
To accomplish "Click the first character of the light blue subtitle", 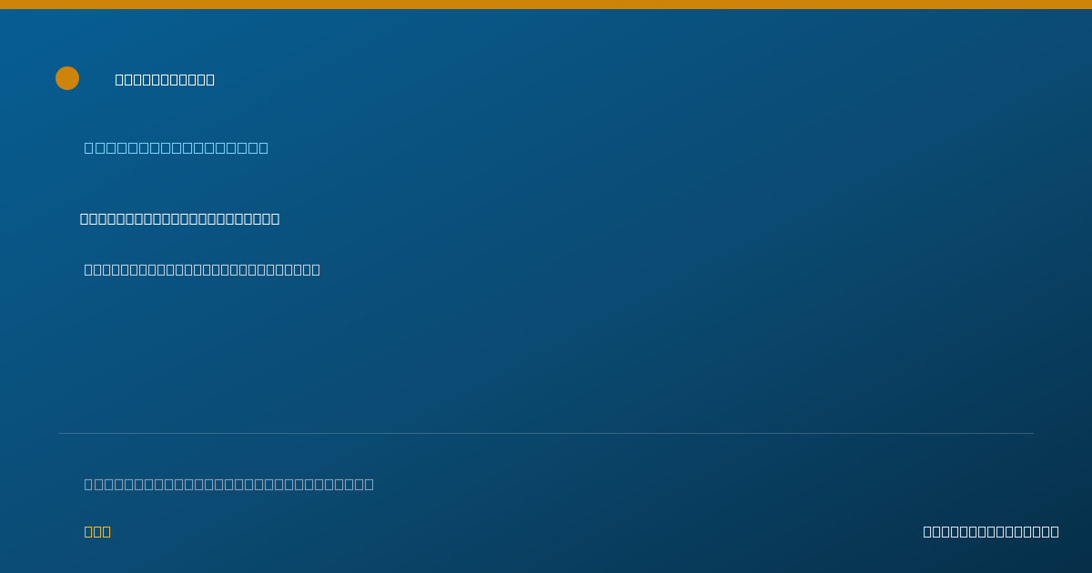I will (x=89, y=147).
